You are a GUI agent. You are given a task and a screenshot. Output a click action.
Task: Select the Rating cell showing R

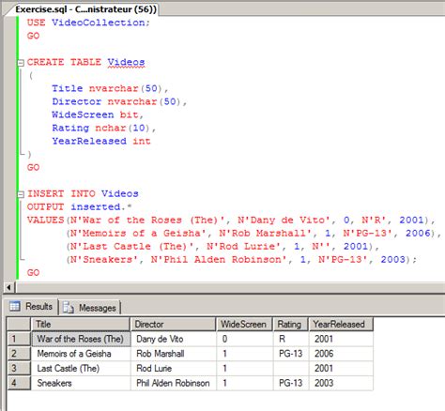[291, 339]
